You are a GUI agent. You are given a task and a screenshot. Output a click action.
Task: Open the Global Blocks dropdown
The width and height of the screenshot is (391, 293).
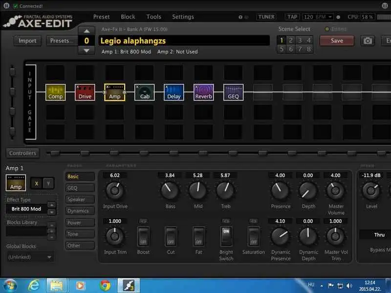[30, 257]
